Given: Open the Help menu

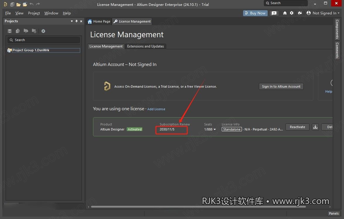Looking at the screenshot, I should tap(67, 13).
